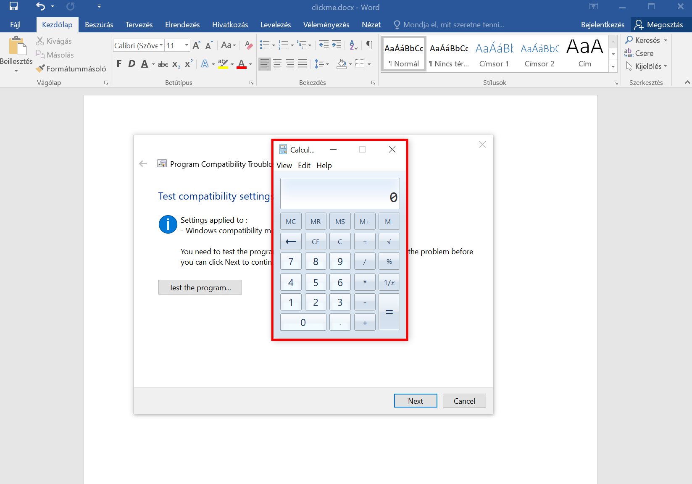Open font name dropdown Calibri
The image size is (692, 484).
pyautogui.click(x=161, y=45)
